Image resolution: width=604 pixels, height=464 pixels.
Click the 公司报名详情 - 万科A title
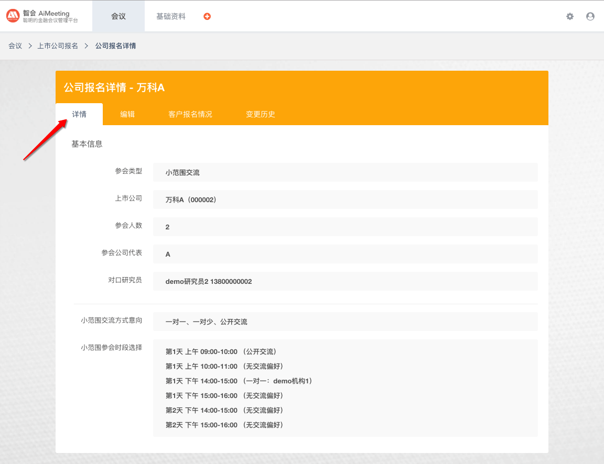pyautogui.click(x=114, y=87)
